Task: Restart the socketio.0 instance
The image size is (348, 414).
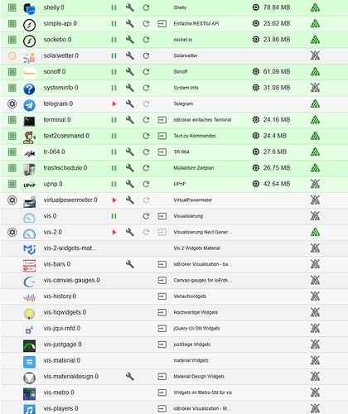Action: pyautogui.click(x=146, y=40)
